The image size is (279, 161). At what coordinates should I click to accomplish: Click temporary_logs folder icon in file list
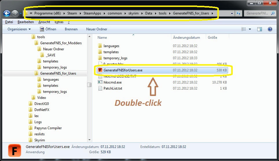[x=100, y=58]
